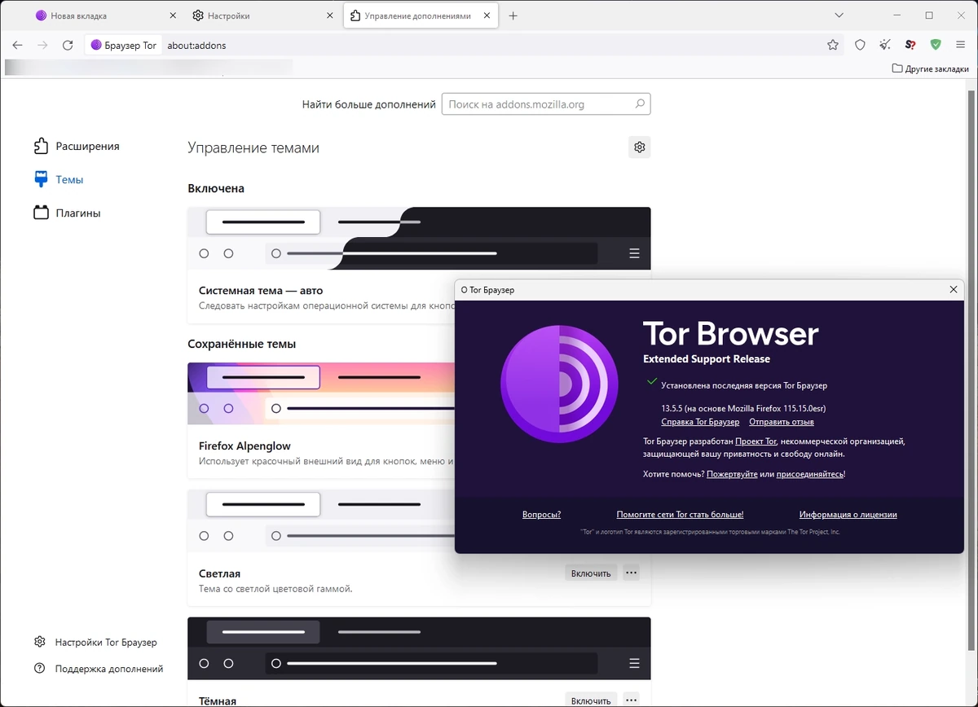Switch to the Новая вкладка tab
The image size is (978, 707).
(104, 15)
